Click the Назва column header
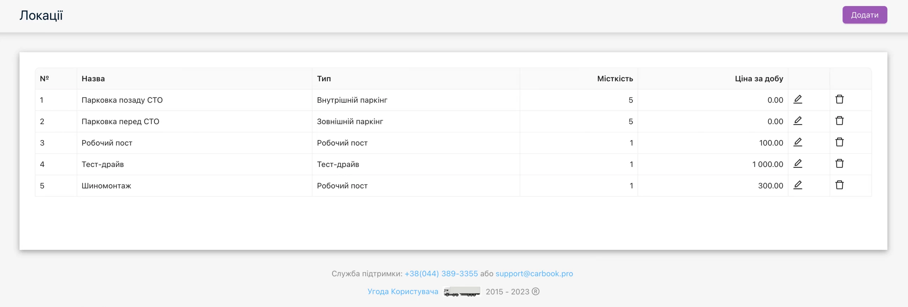908x307 pixels. click(194, 79)
